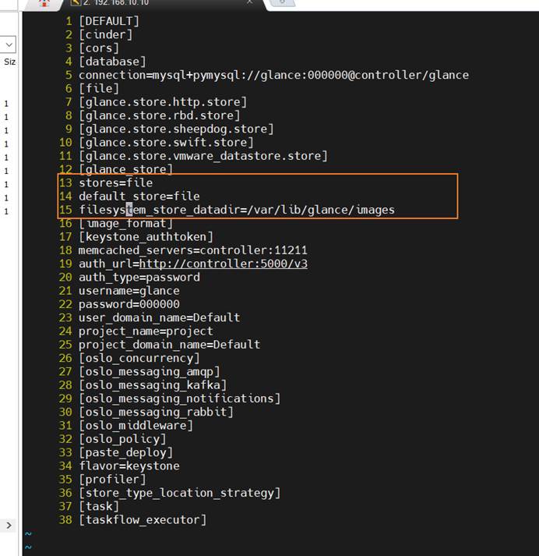Click the [file] section line
The image size is (539, 556).
click(x=99, y=89)
